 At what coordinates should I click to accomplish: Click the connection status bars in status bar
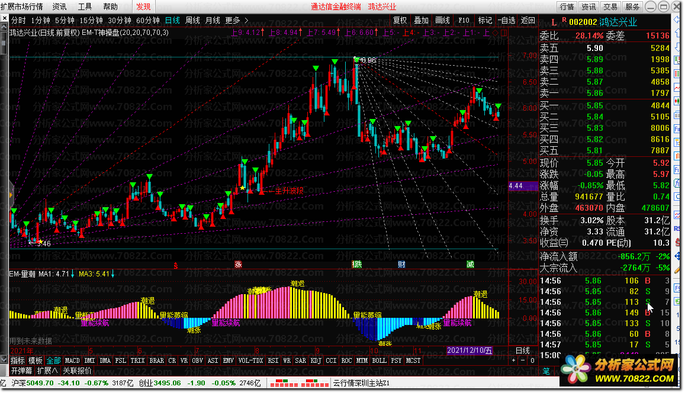tap(299, 384)
